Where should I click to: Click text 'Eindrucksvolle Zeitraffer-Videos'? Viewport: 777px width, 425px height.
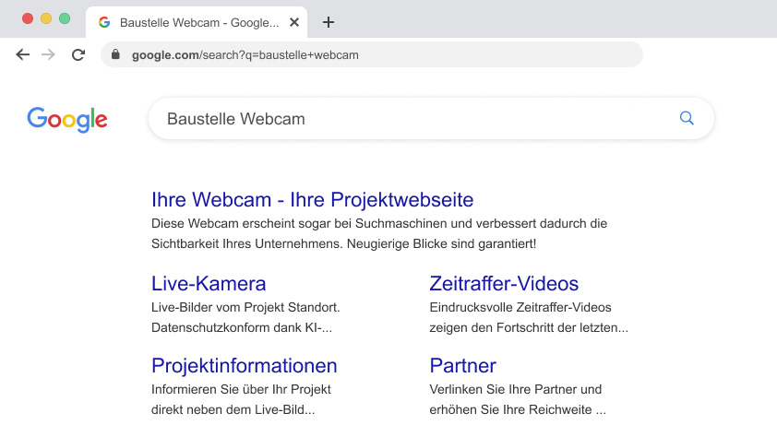[x=520, y=307]
